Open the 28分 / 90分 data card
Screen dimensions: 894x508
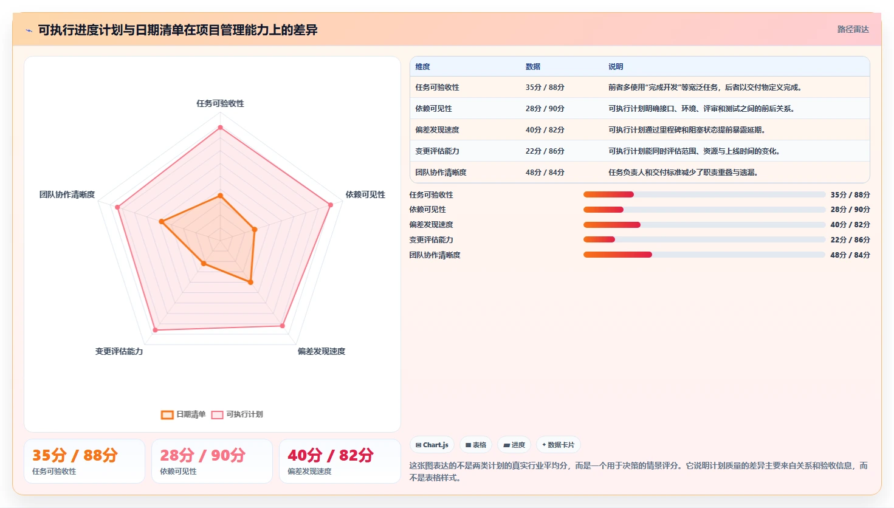click(212, 461)
